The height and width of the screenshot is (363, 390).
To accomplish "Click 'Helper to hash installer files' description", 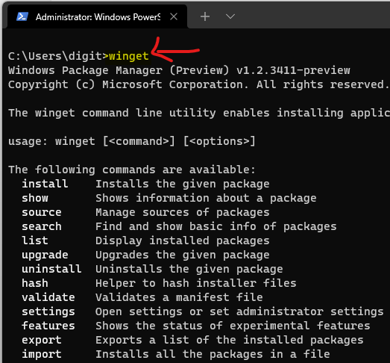I will 196,283.
